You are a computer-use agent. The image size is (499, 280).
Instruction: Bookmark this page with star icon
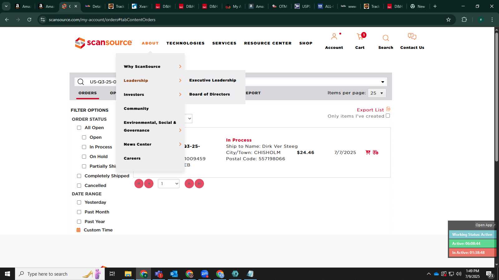pos(448,20)
